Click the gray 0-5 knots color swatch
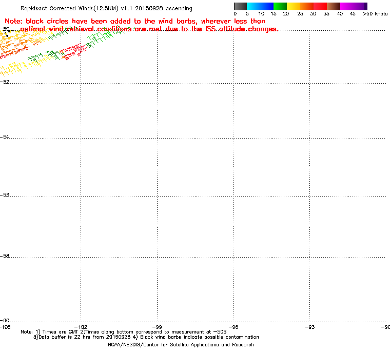390x353 pixels. [240, 6]
